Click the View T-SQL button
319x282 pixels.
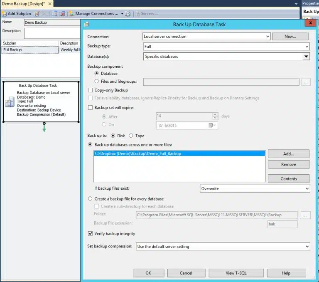[236, 273]
